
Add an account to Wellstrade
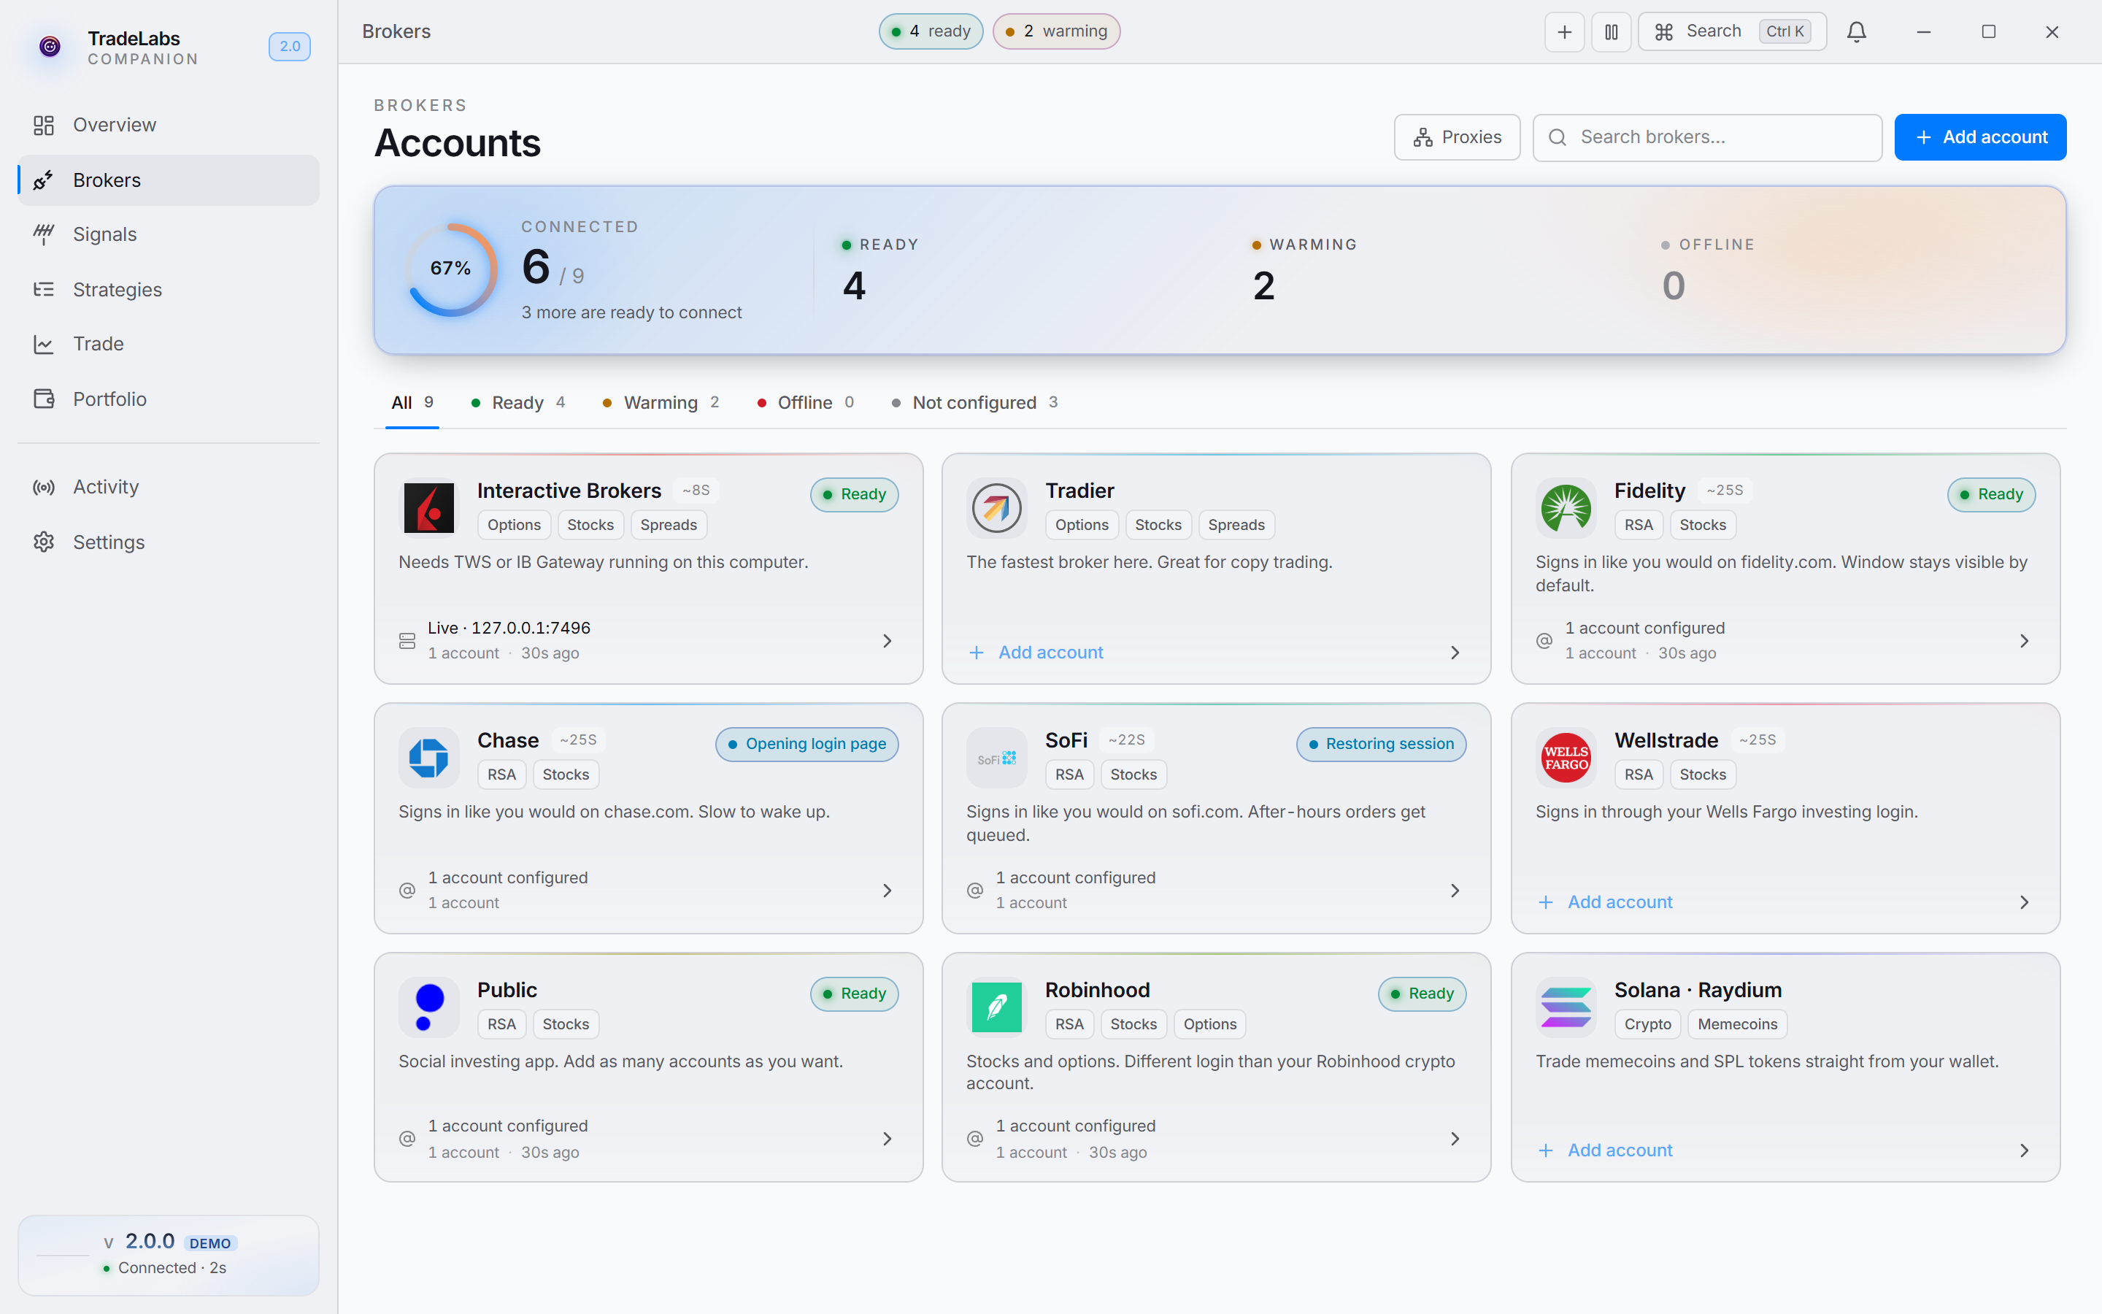click(x=1604, y=902)
